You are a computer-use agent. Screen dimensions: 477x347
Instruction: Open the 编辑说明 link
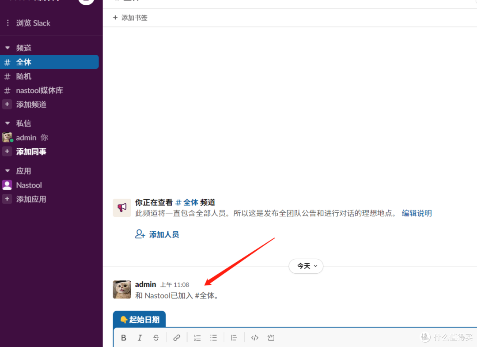(416, 213)
